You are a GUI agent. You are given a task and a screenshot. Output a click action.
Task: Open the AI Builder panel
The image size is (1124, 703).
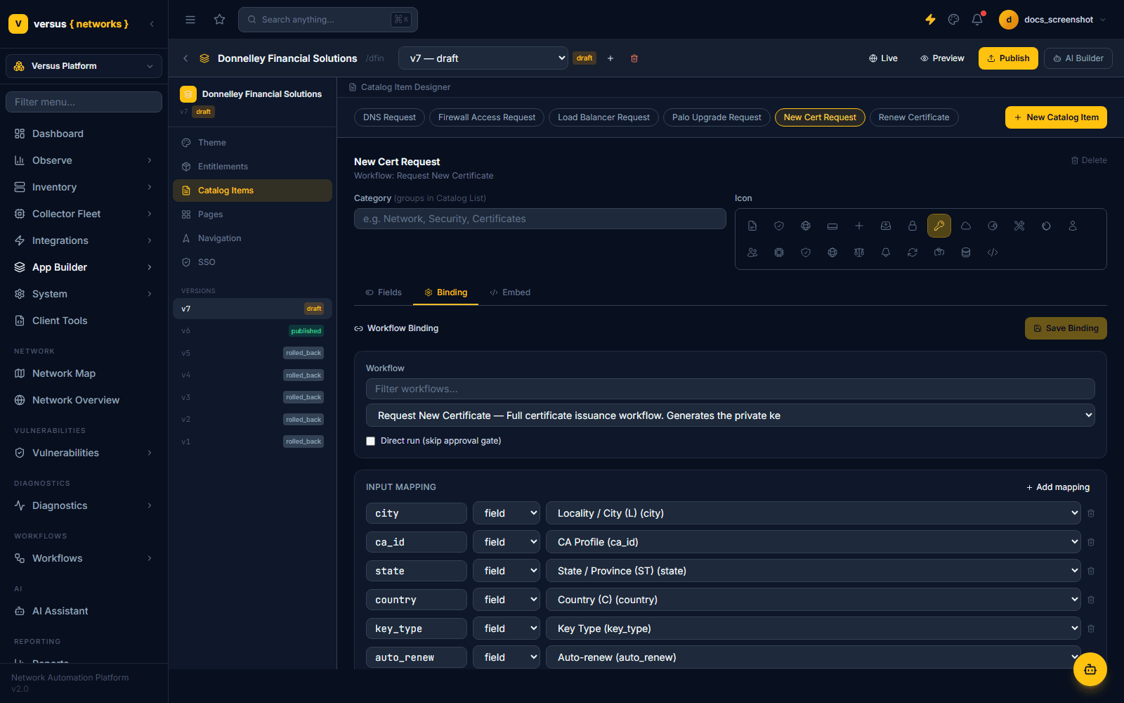click(1078, 58)
